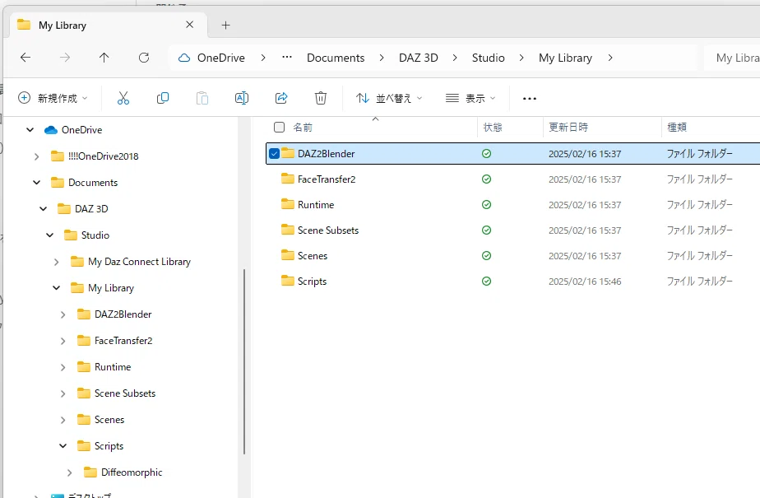This screenshot has width=760, height=498.
Task: Open the 並べ替え sort dropdown
Action: [389, 99]
